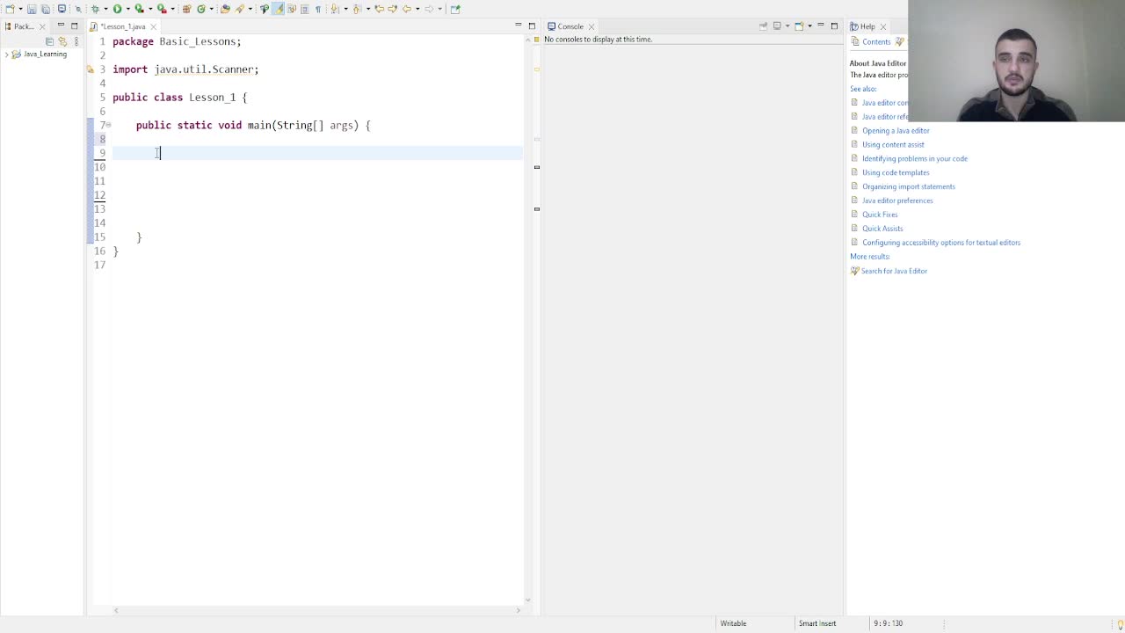
Task: Click the New Java Class icon
Action: coord(201,9)
